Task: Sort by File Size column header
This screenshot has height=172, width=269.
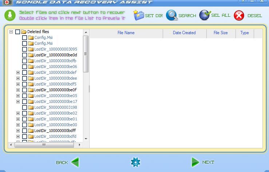Action: click(x=221, y=33)
